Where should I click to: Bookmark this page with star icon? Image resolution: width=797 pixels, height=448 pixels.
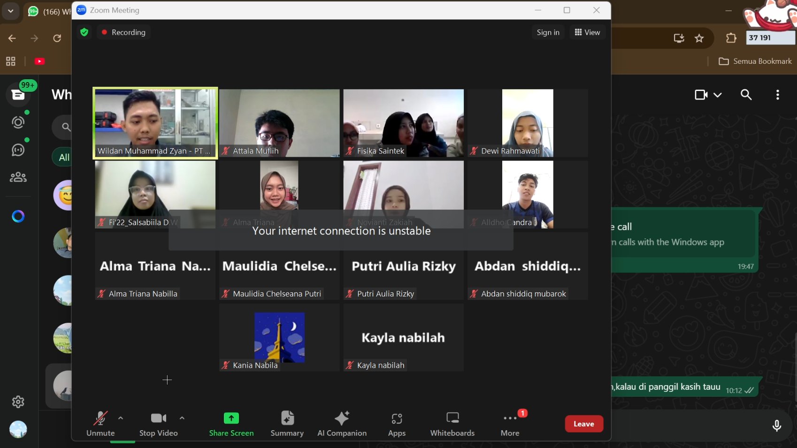[x=699, y=38]
